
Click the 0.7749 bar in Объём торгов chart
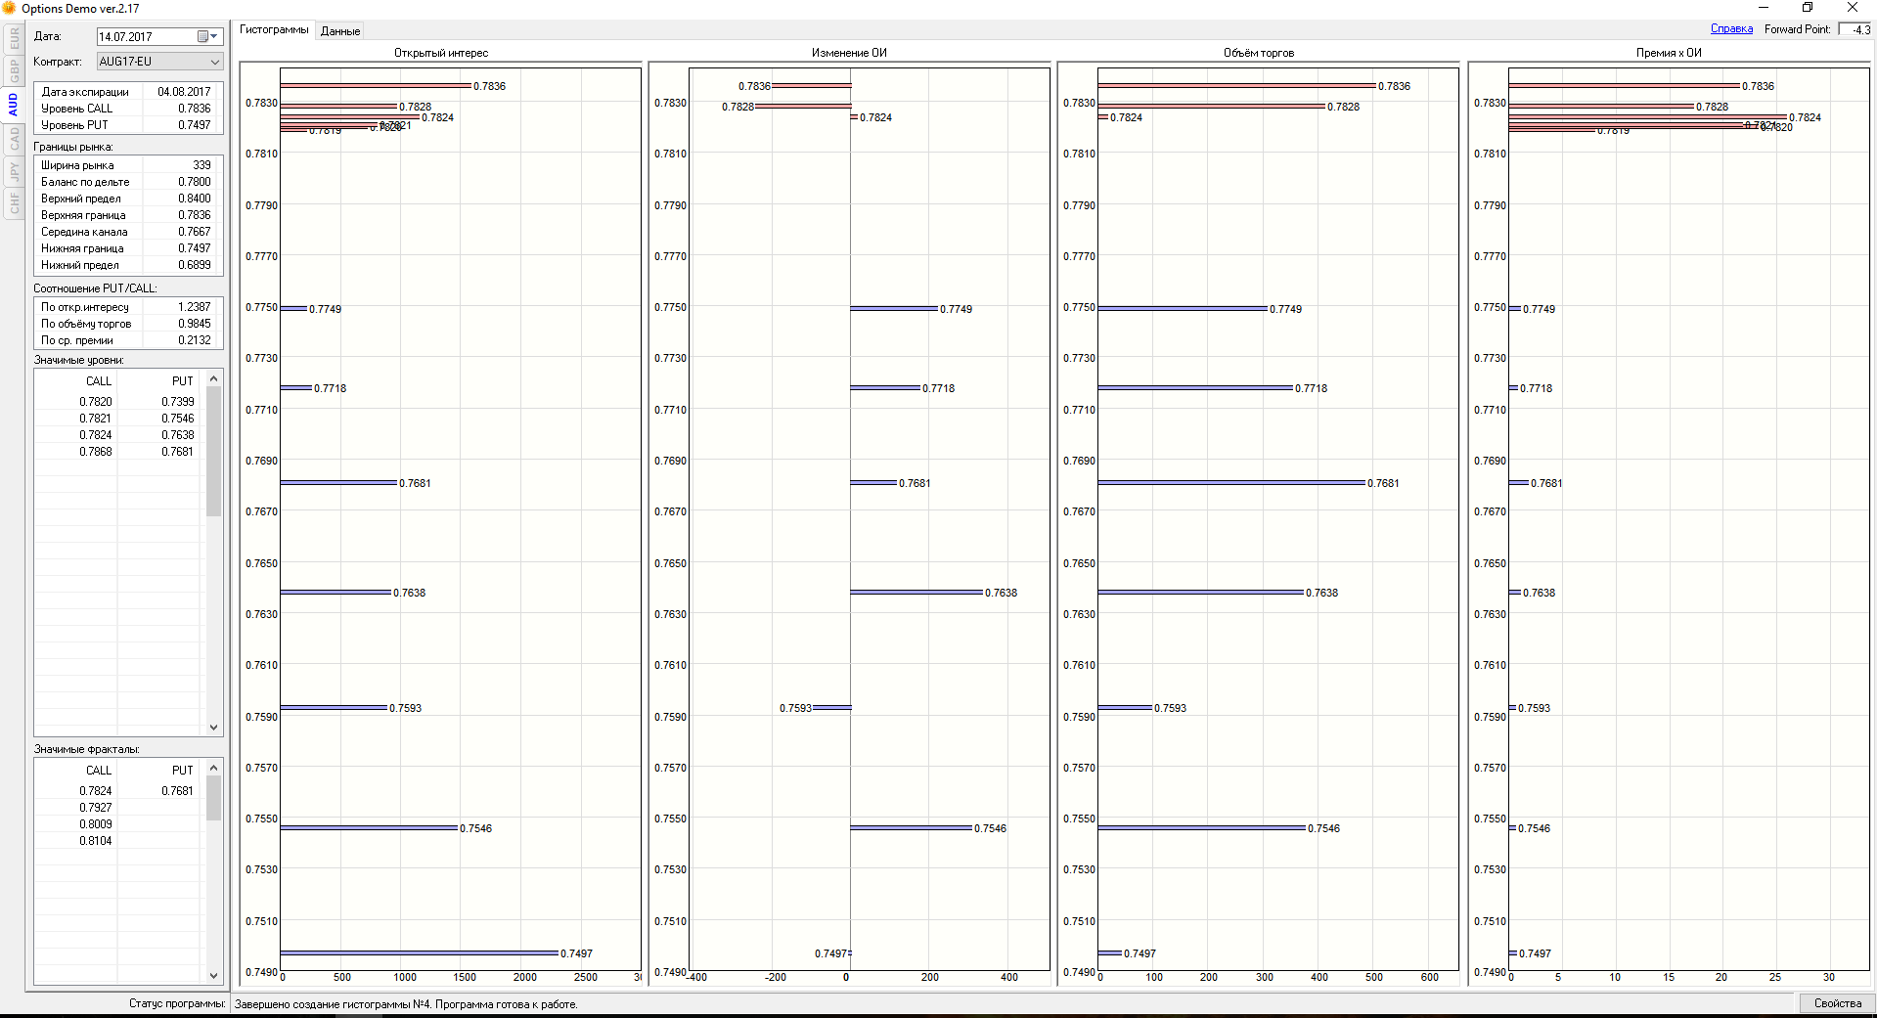point(1183,308)
